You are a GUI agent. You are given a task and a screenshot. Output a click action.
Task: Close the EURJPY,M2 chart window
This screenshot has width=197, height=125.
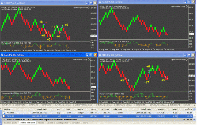point(95,3)
